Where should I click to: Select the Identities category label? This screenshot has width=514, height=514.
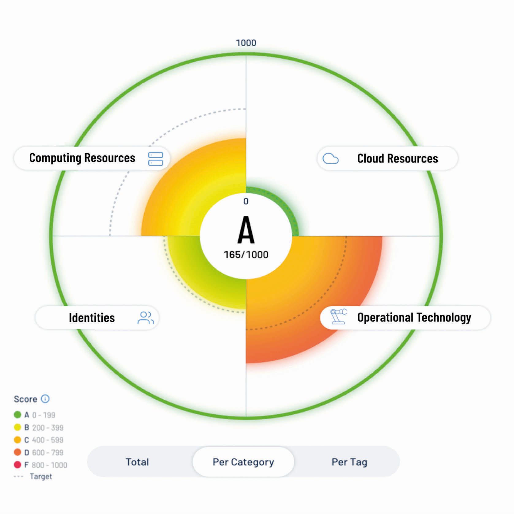pos(92,318)
